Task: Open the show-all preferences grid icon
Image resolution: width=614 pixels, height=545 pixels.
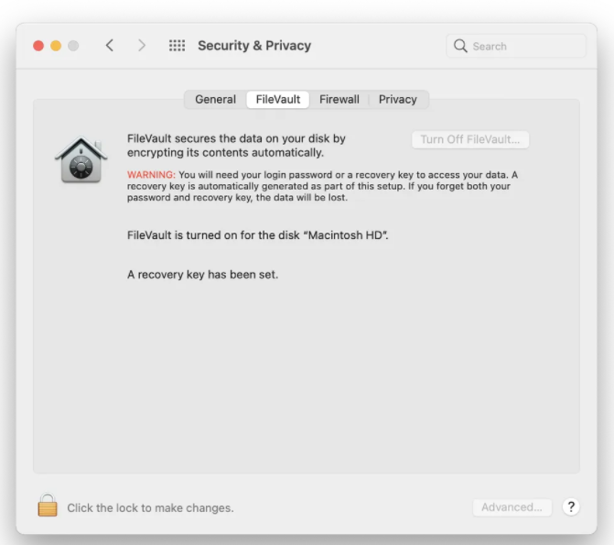Action: 177,46
